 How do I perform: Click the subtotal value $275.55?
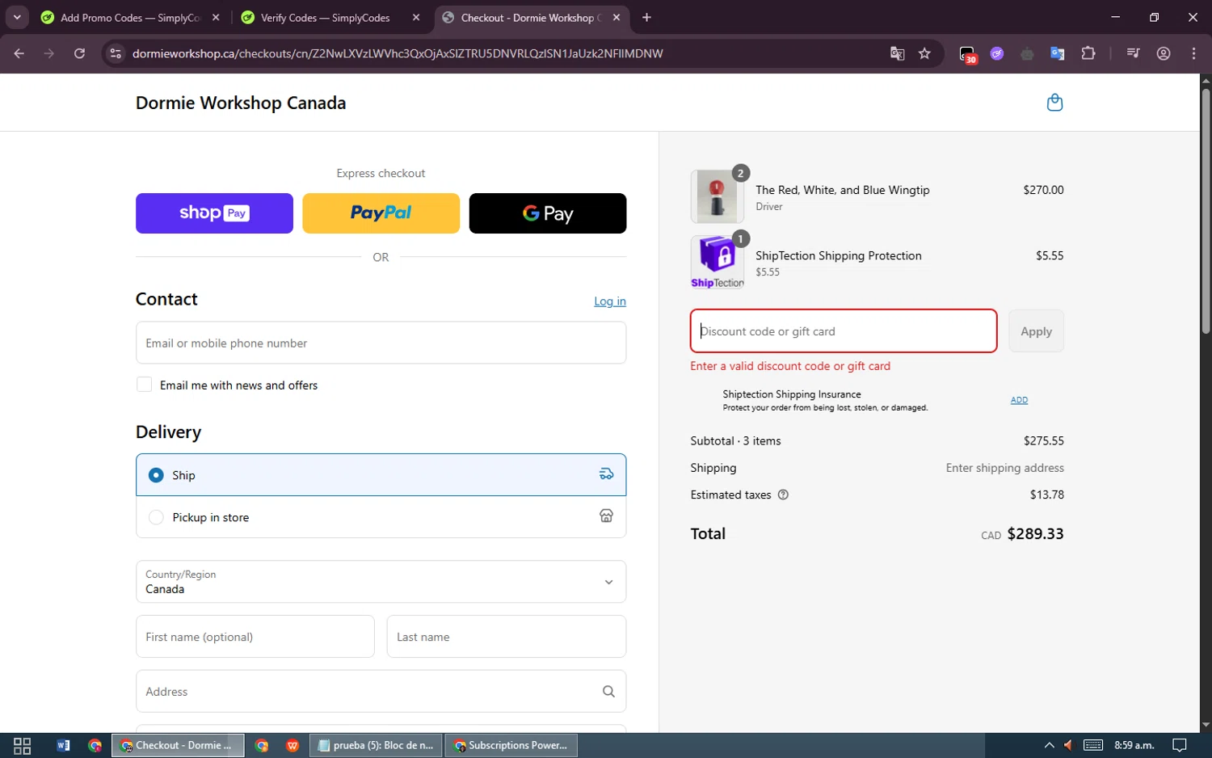[x=1044, y=441]
